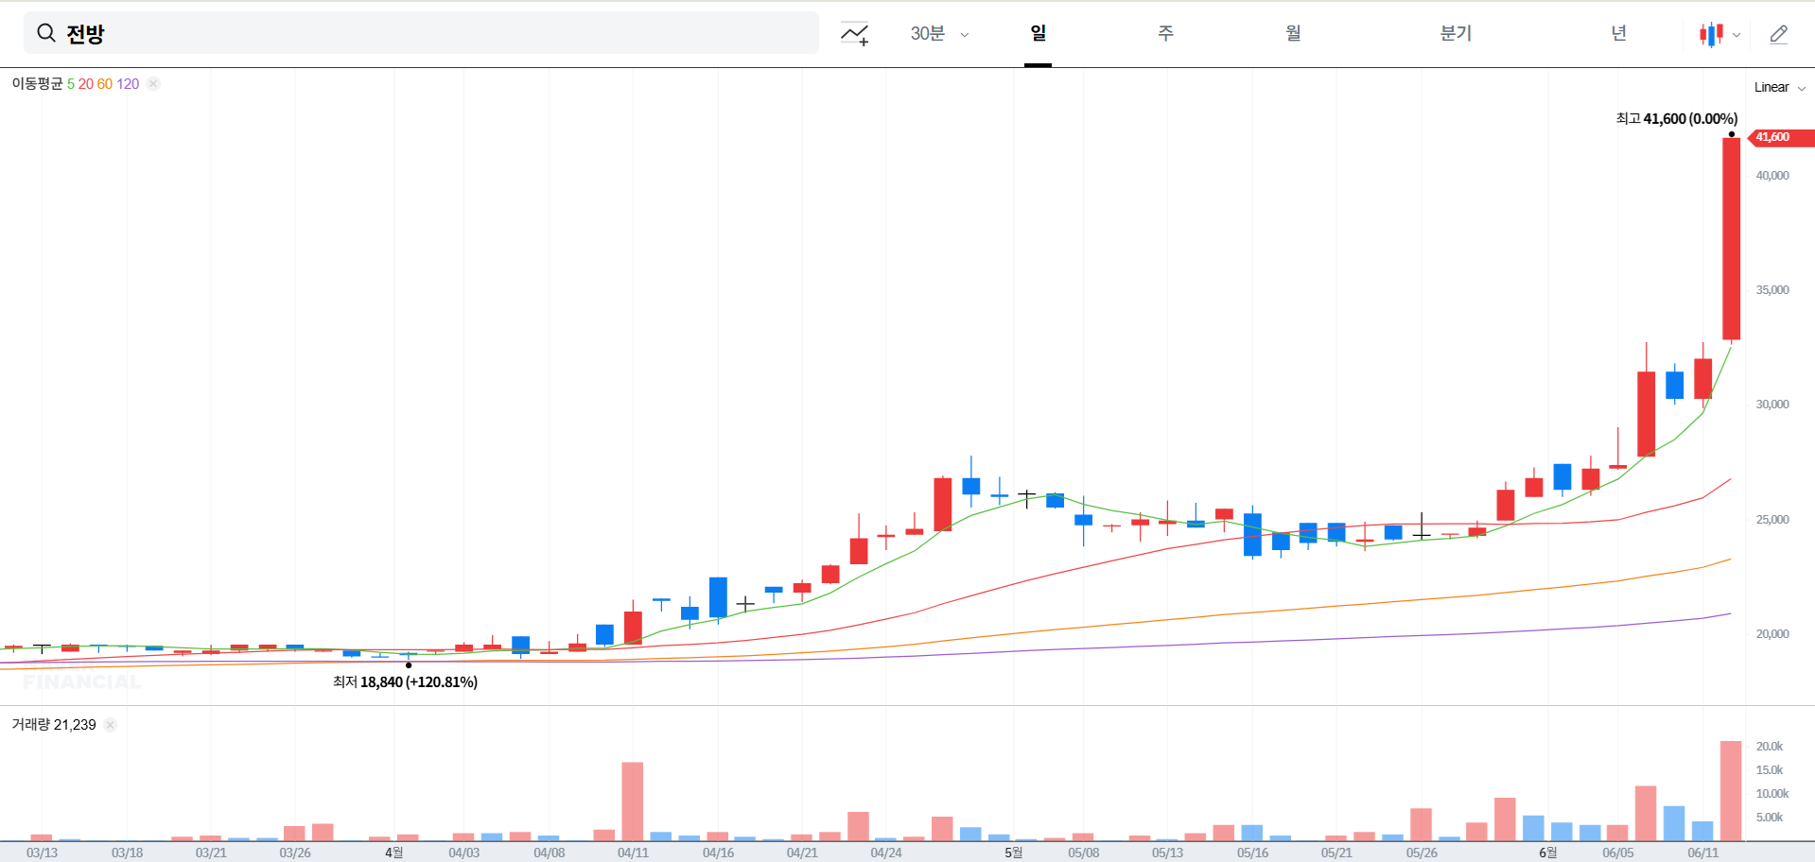Expand the chart type chevron

pos(1736,35)
